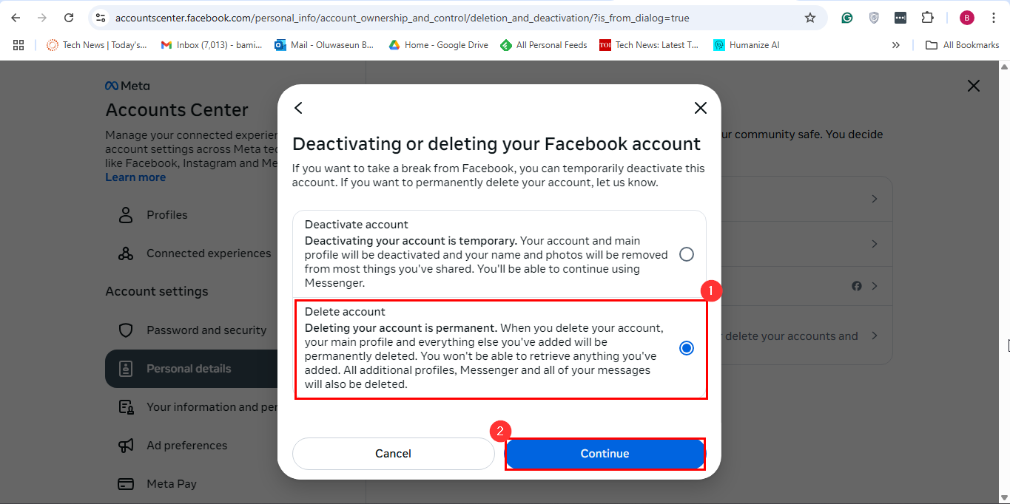Click the Cancel button

(x=393, y=454)
